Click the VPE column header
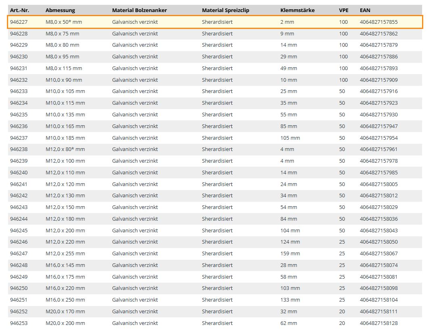Image resolution: width=433 pixels, height=333 pixels. pos(343,10)
